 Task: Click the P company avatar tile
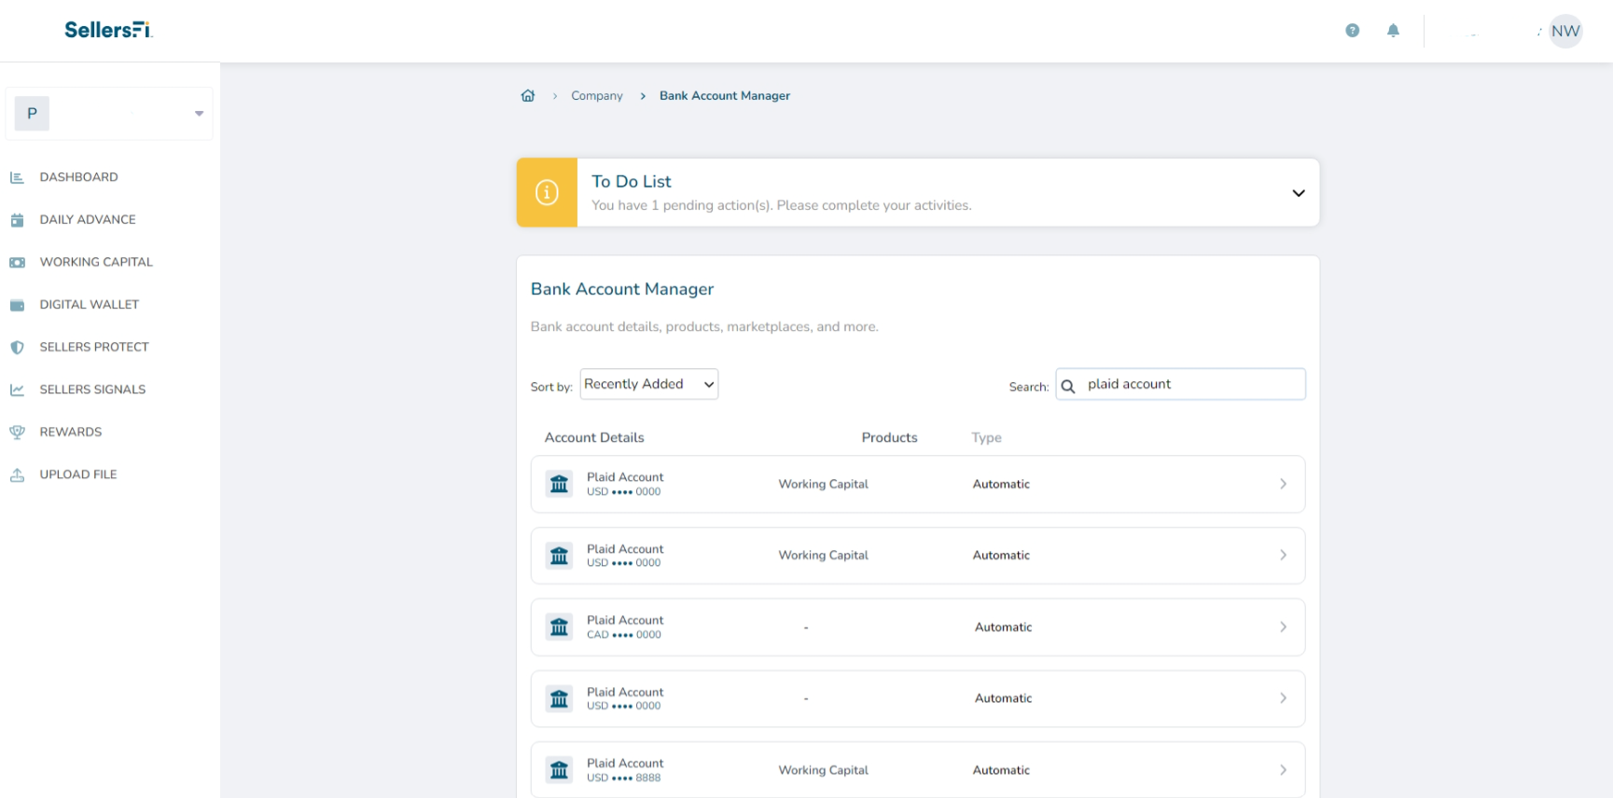(32, 114)
